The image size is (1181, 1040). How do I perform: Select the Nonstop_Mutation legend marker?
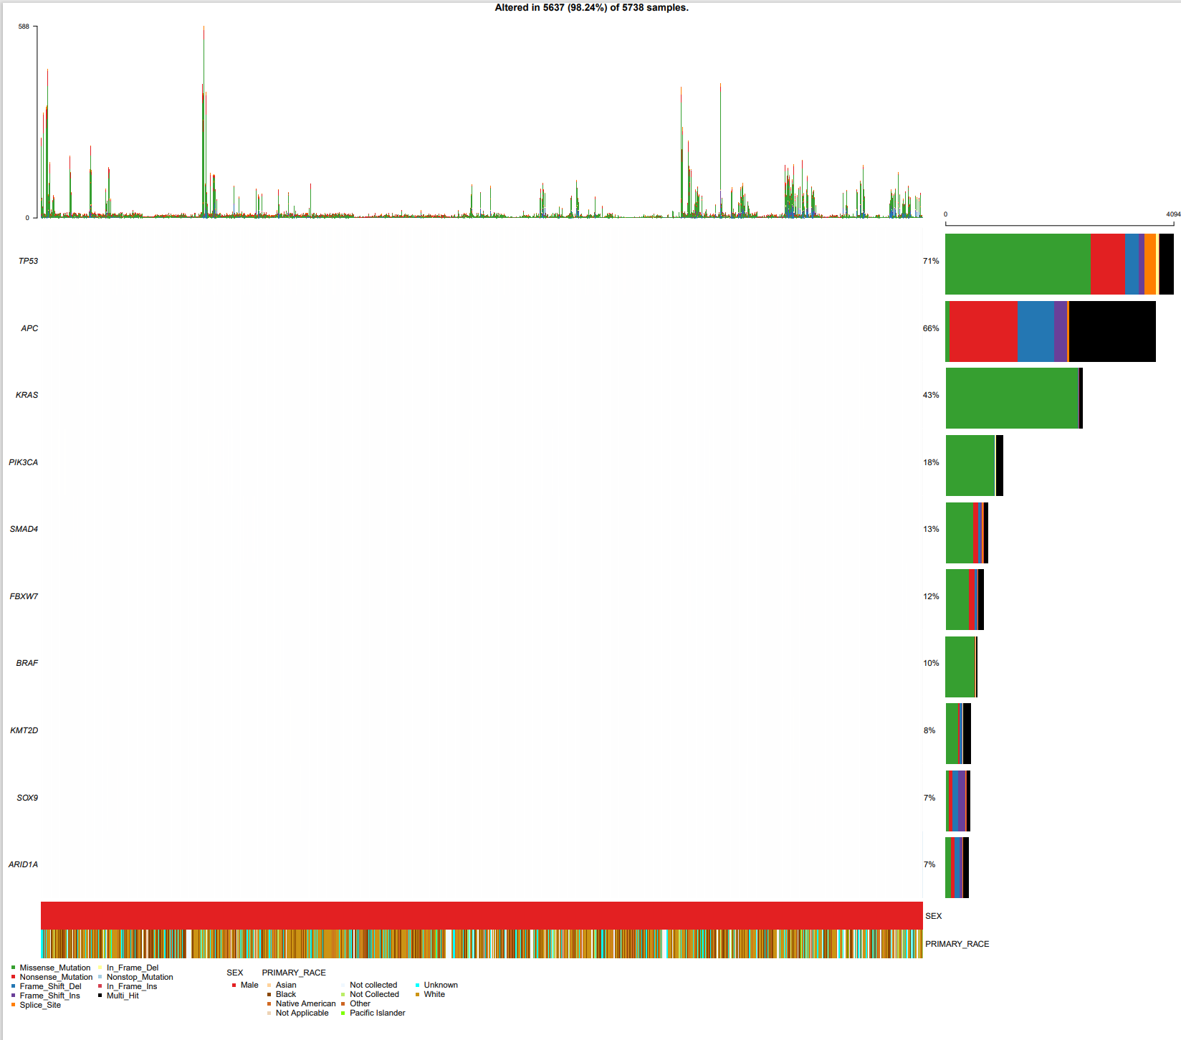pyautogui.click(x=99, y=977)
